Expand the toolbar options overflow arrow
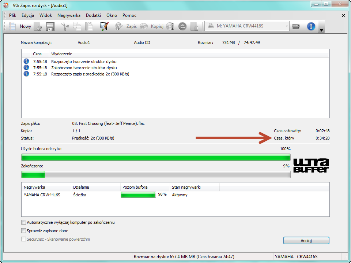This screenshot has width=351, height=263. (x=321, y=30)
